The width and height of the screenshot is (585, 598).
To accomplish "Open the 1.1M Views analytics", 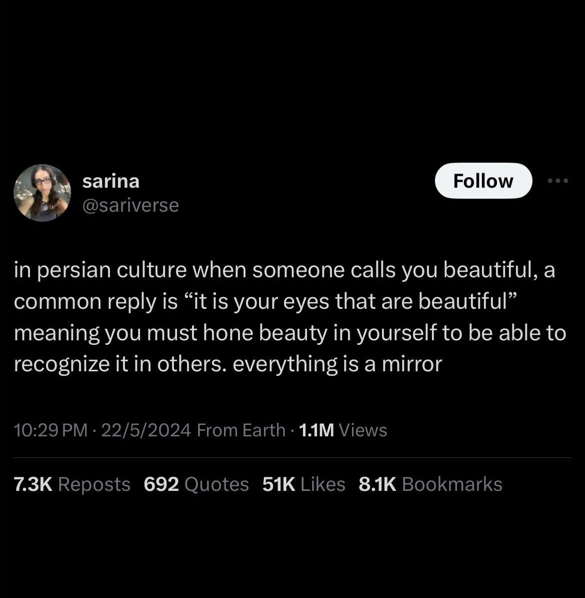I will (343, 430).
